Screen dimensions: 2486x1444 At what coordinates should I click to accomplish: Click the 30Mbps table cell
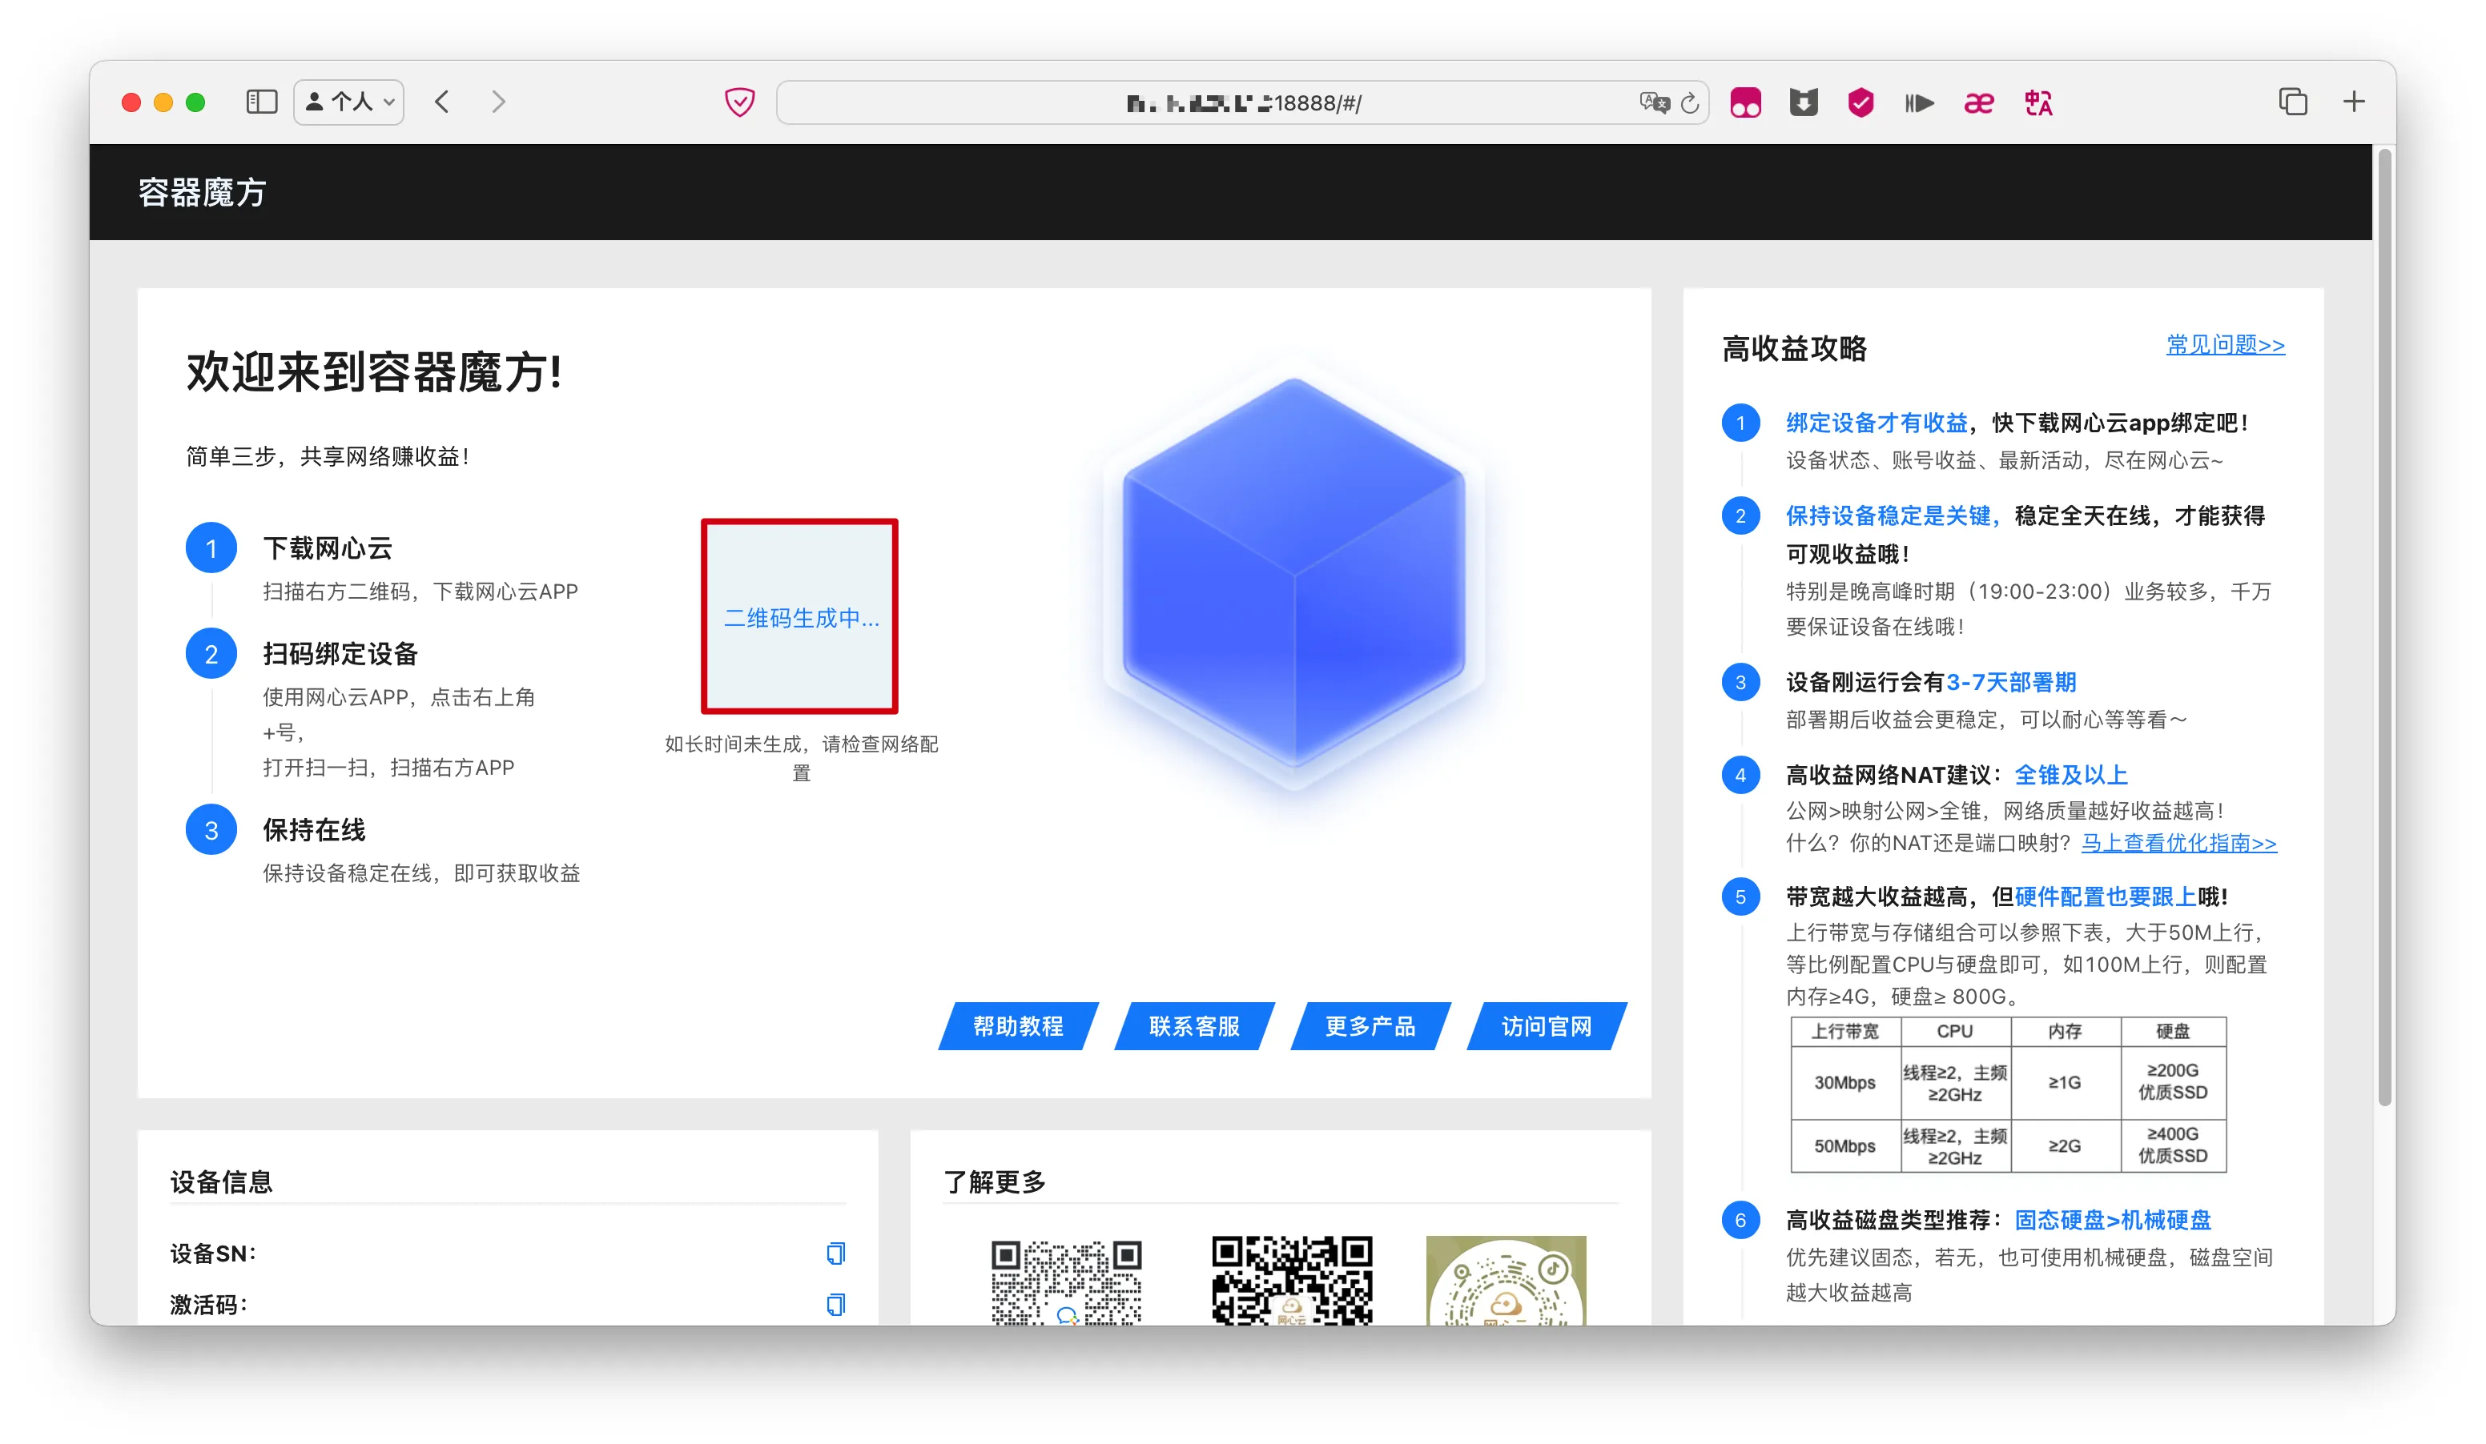[1846, 1082]
